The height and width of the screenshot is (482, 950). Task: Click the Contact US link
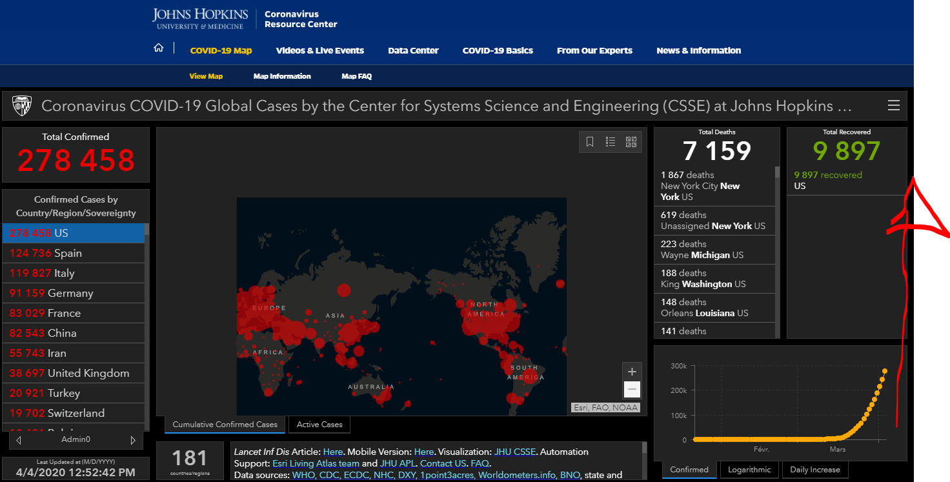coord(443,463)
